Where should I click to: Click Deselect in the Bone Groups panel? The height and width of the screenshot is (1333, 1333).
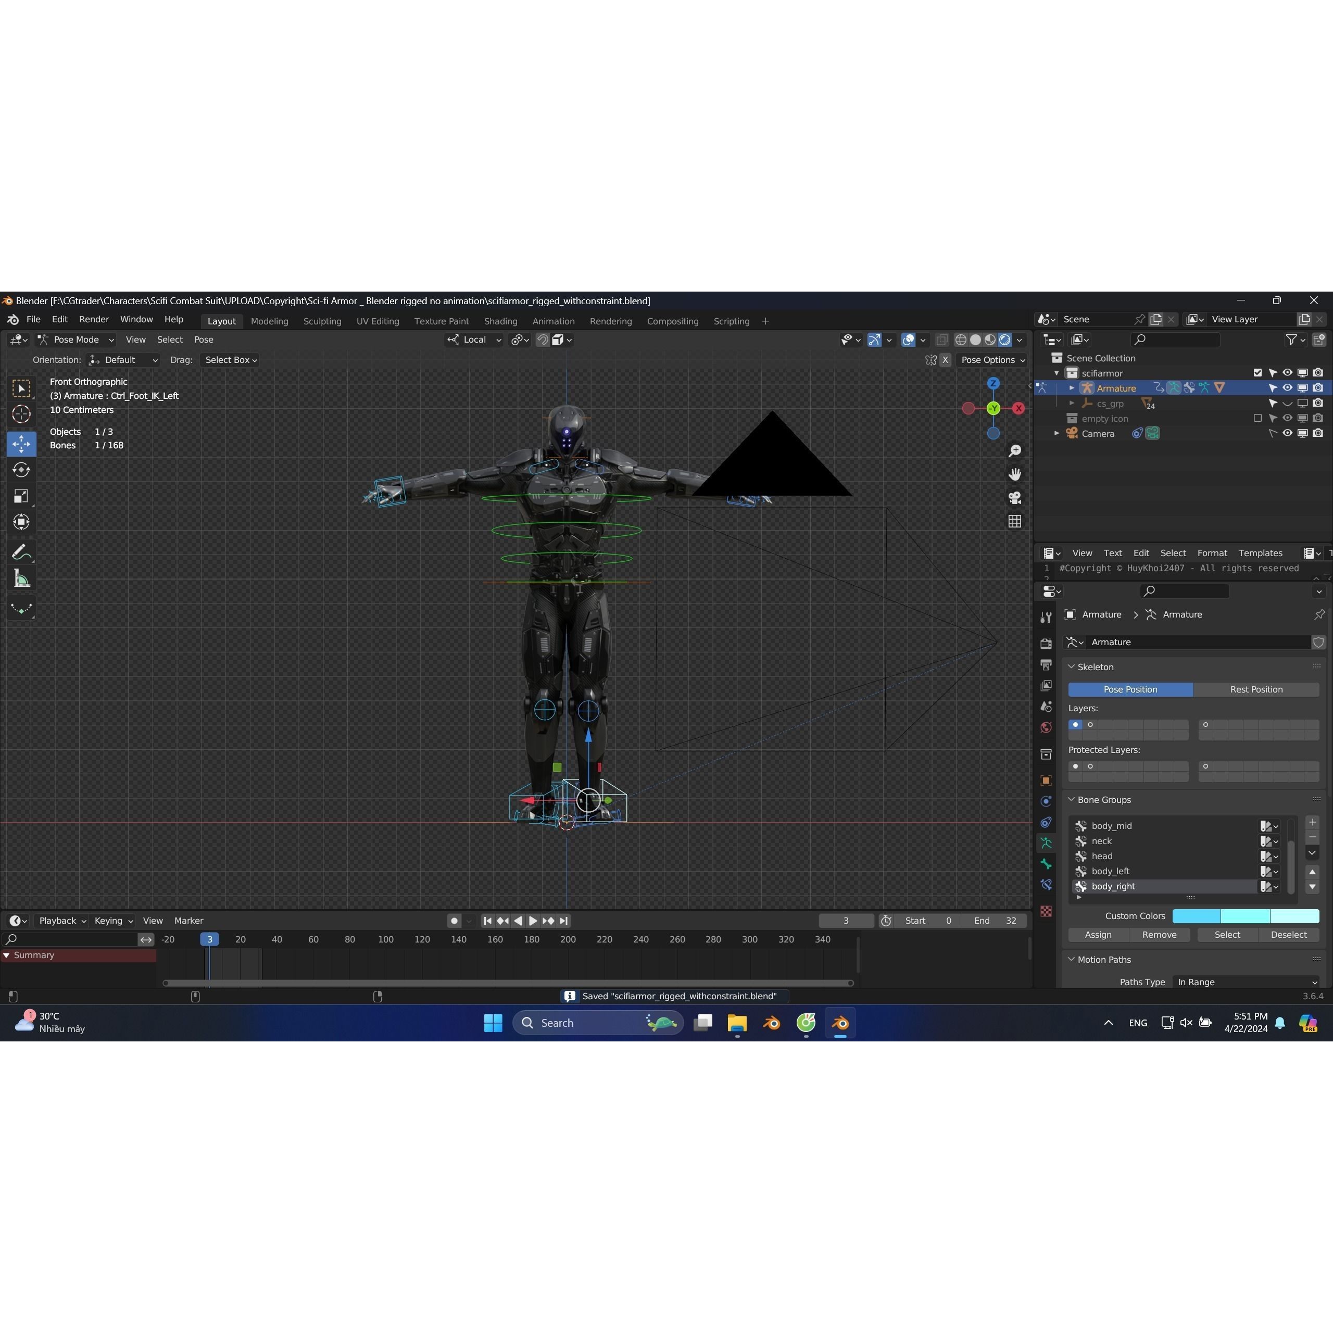point(1289,934)
